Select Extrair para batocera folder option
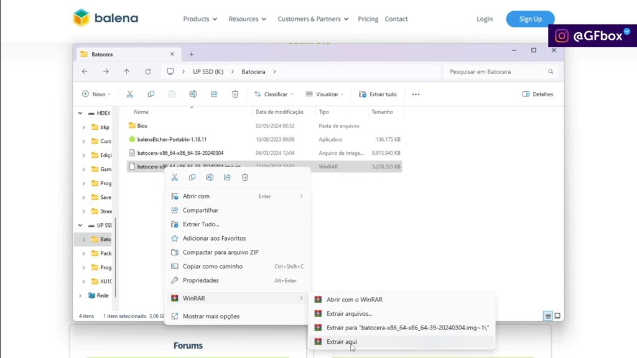 coord(402,328)
